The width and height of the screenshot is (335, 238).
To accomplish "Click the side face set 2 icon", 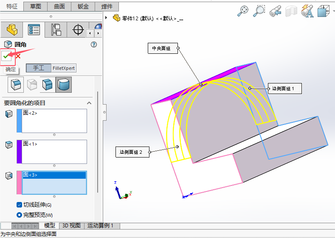I will (x=9, y=176).
